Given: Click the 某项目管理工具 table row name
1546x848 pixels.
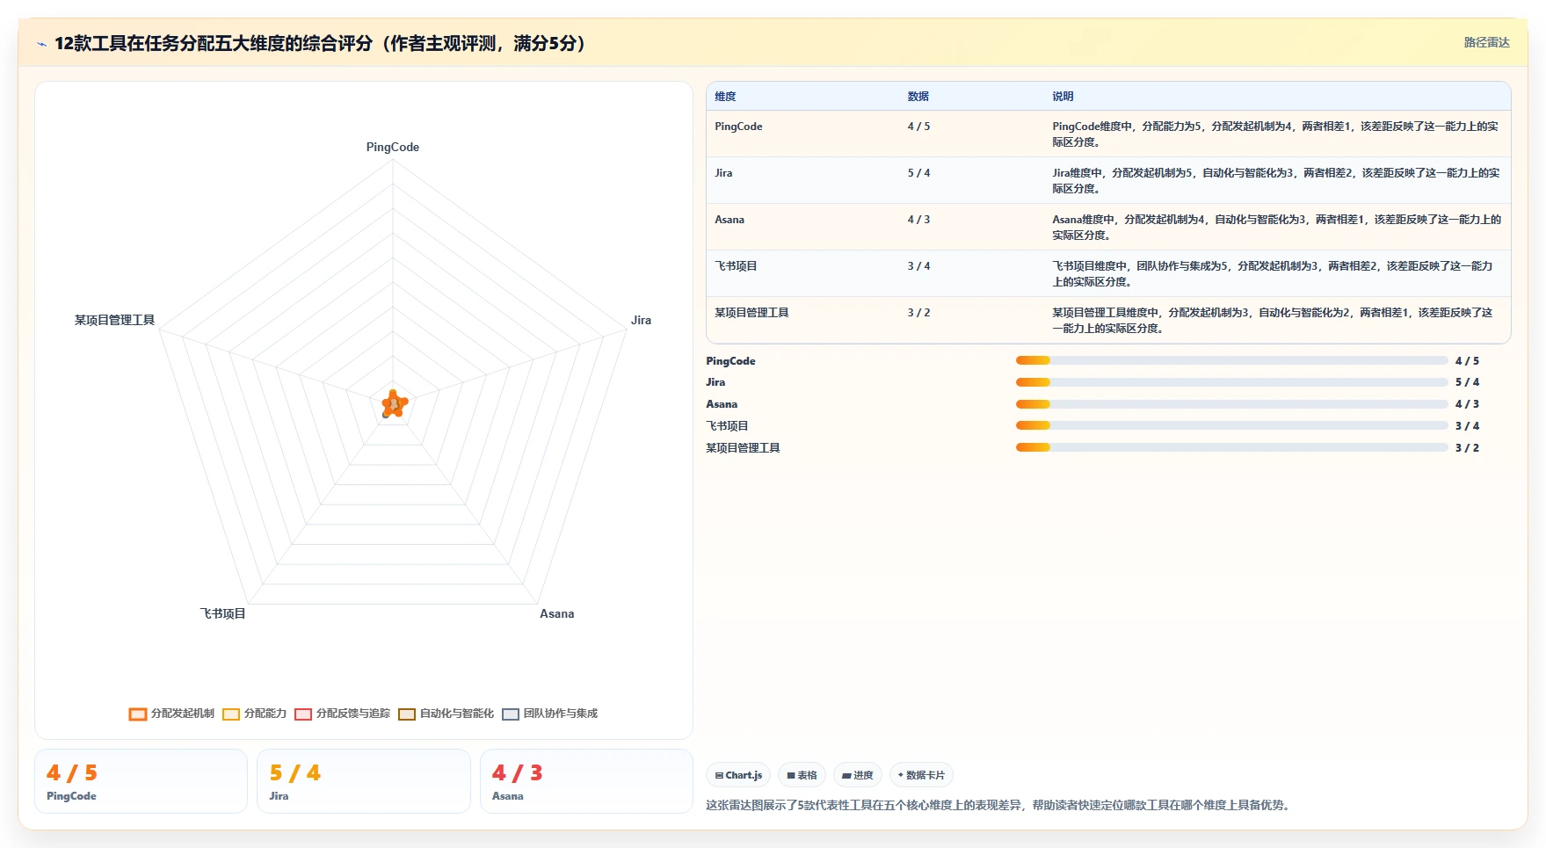Looking at the screenshot, I should coord(751,313).
